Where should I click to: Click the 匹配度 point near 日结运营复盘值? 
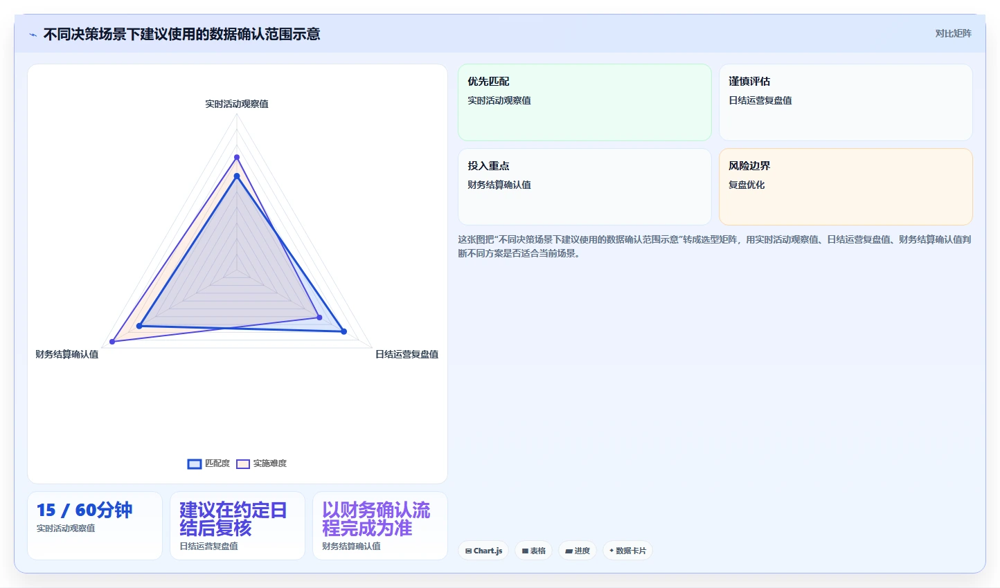click(343, 331)
